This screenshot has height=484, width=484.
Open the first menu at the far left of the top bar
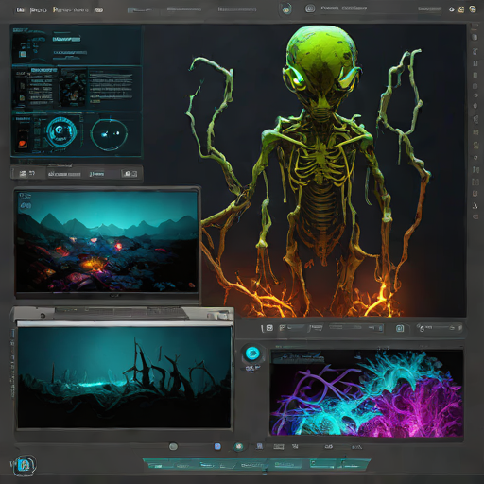click(x=20, y=10)
